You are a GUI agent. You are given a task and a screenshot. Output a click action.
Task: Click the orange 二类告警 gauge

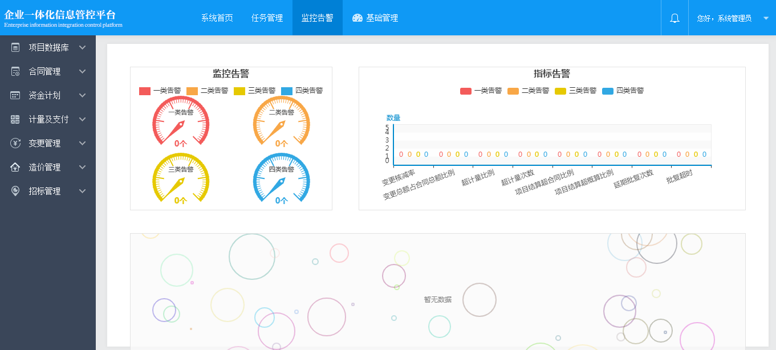(x=282, y=122)
